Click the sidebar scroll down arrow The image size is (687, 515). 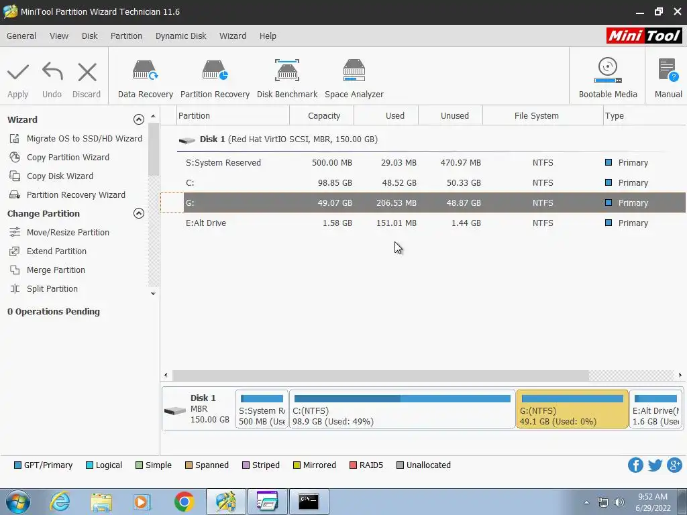click(153, 294)
